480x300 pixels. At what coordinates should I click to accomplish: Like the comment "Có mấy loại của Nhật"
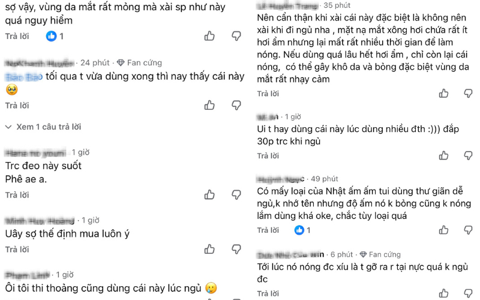click(x=443, y=230)
